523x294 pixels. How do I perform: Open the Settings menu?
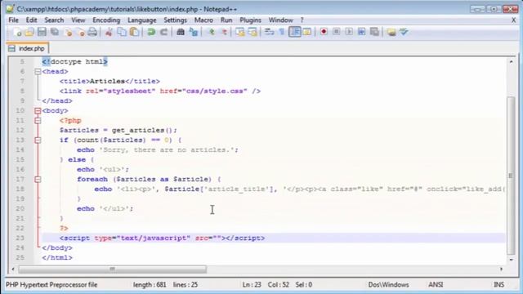(175, 20)
